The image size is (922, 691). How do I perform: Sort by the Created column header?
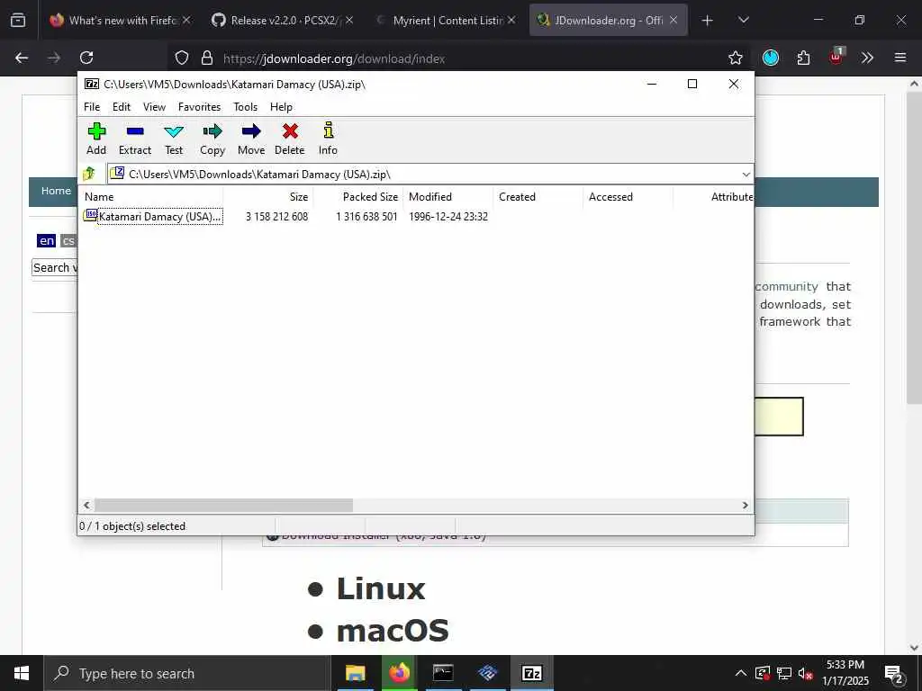coord(538,197)
